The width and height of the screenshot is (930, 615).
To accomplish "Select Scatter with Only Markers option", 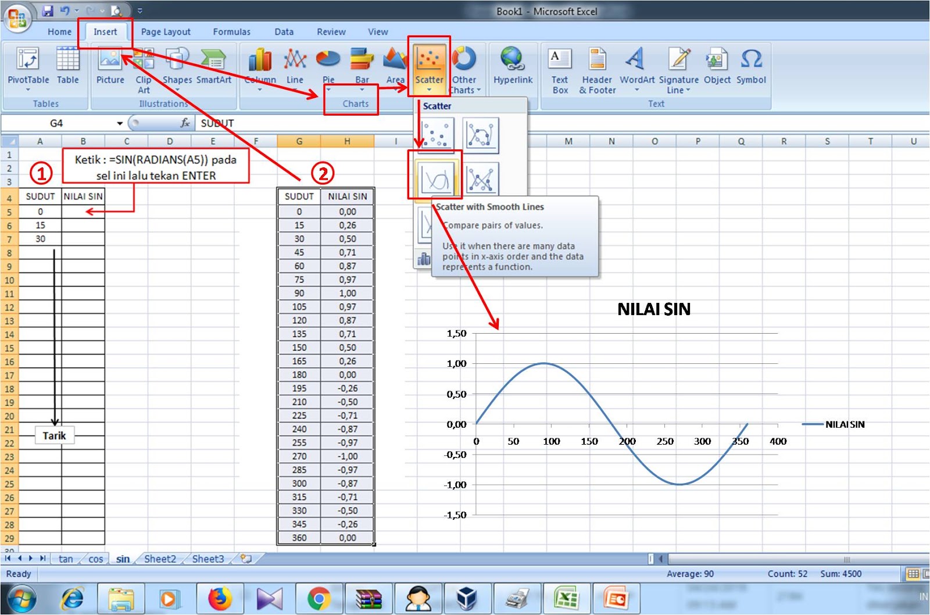I will click(437, 135).
